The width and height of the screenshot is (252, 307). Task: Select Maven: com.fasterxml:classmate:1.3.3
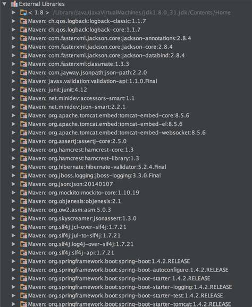pyautogui.click(x=79, y=64)
